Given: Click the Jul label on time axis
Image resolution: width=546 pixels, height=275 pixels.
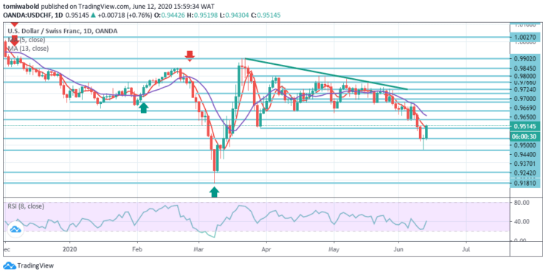Looking at the screenshot, I should 466,249.
